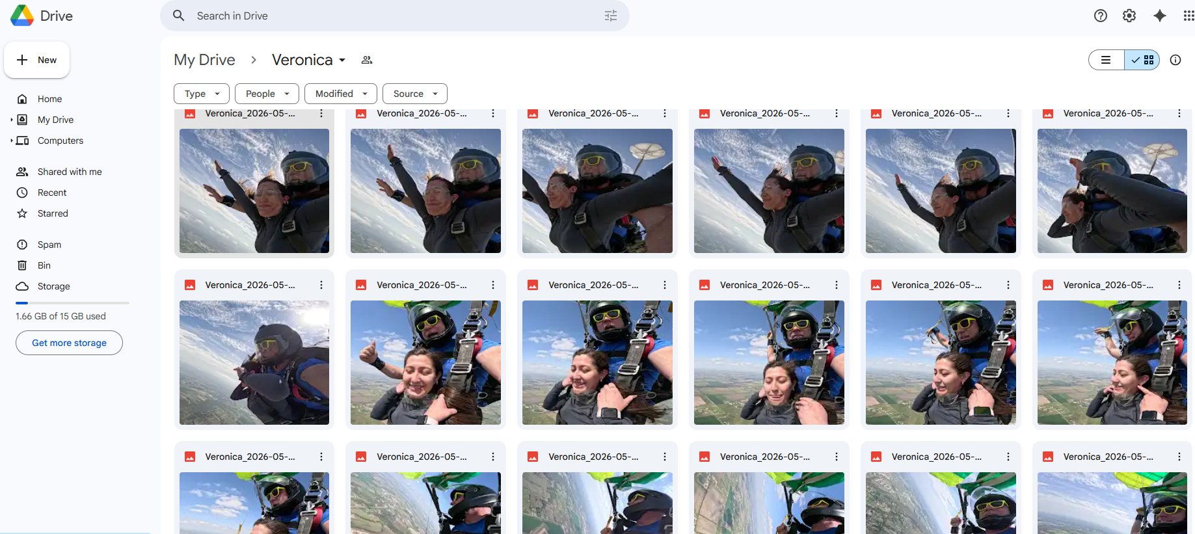Click the breadcrumb chevron separator
This screenshot has width=1195, height=534.
[x=254, y=60]
